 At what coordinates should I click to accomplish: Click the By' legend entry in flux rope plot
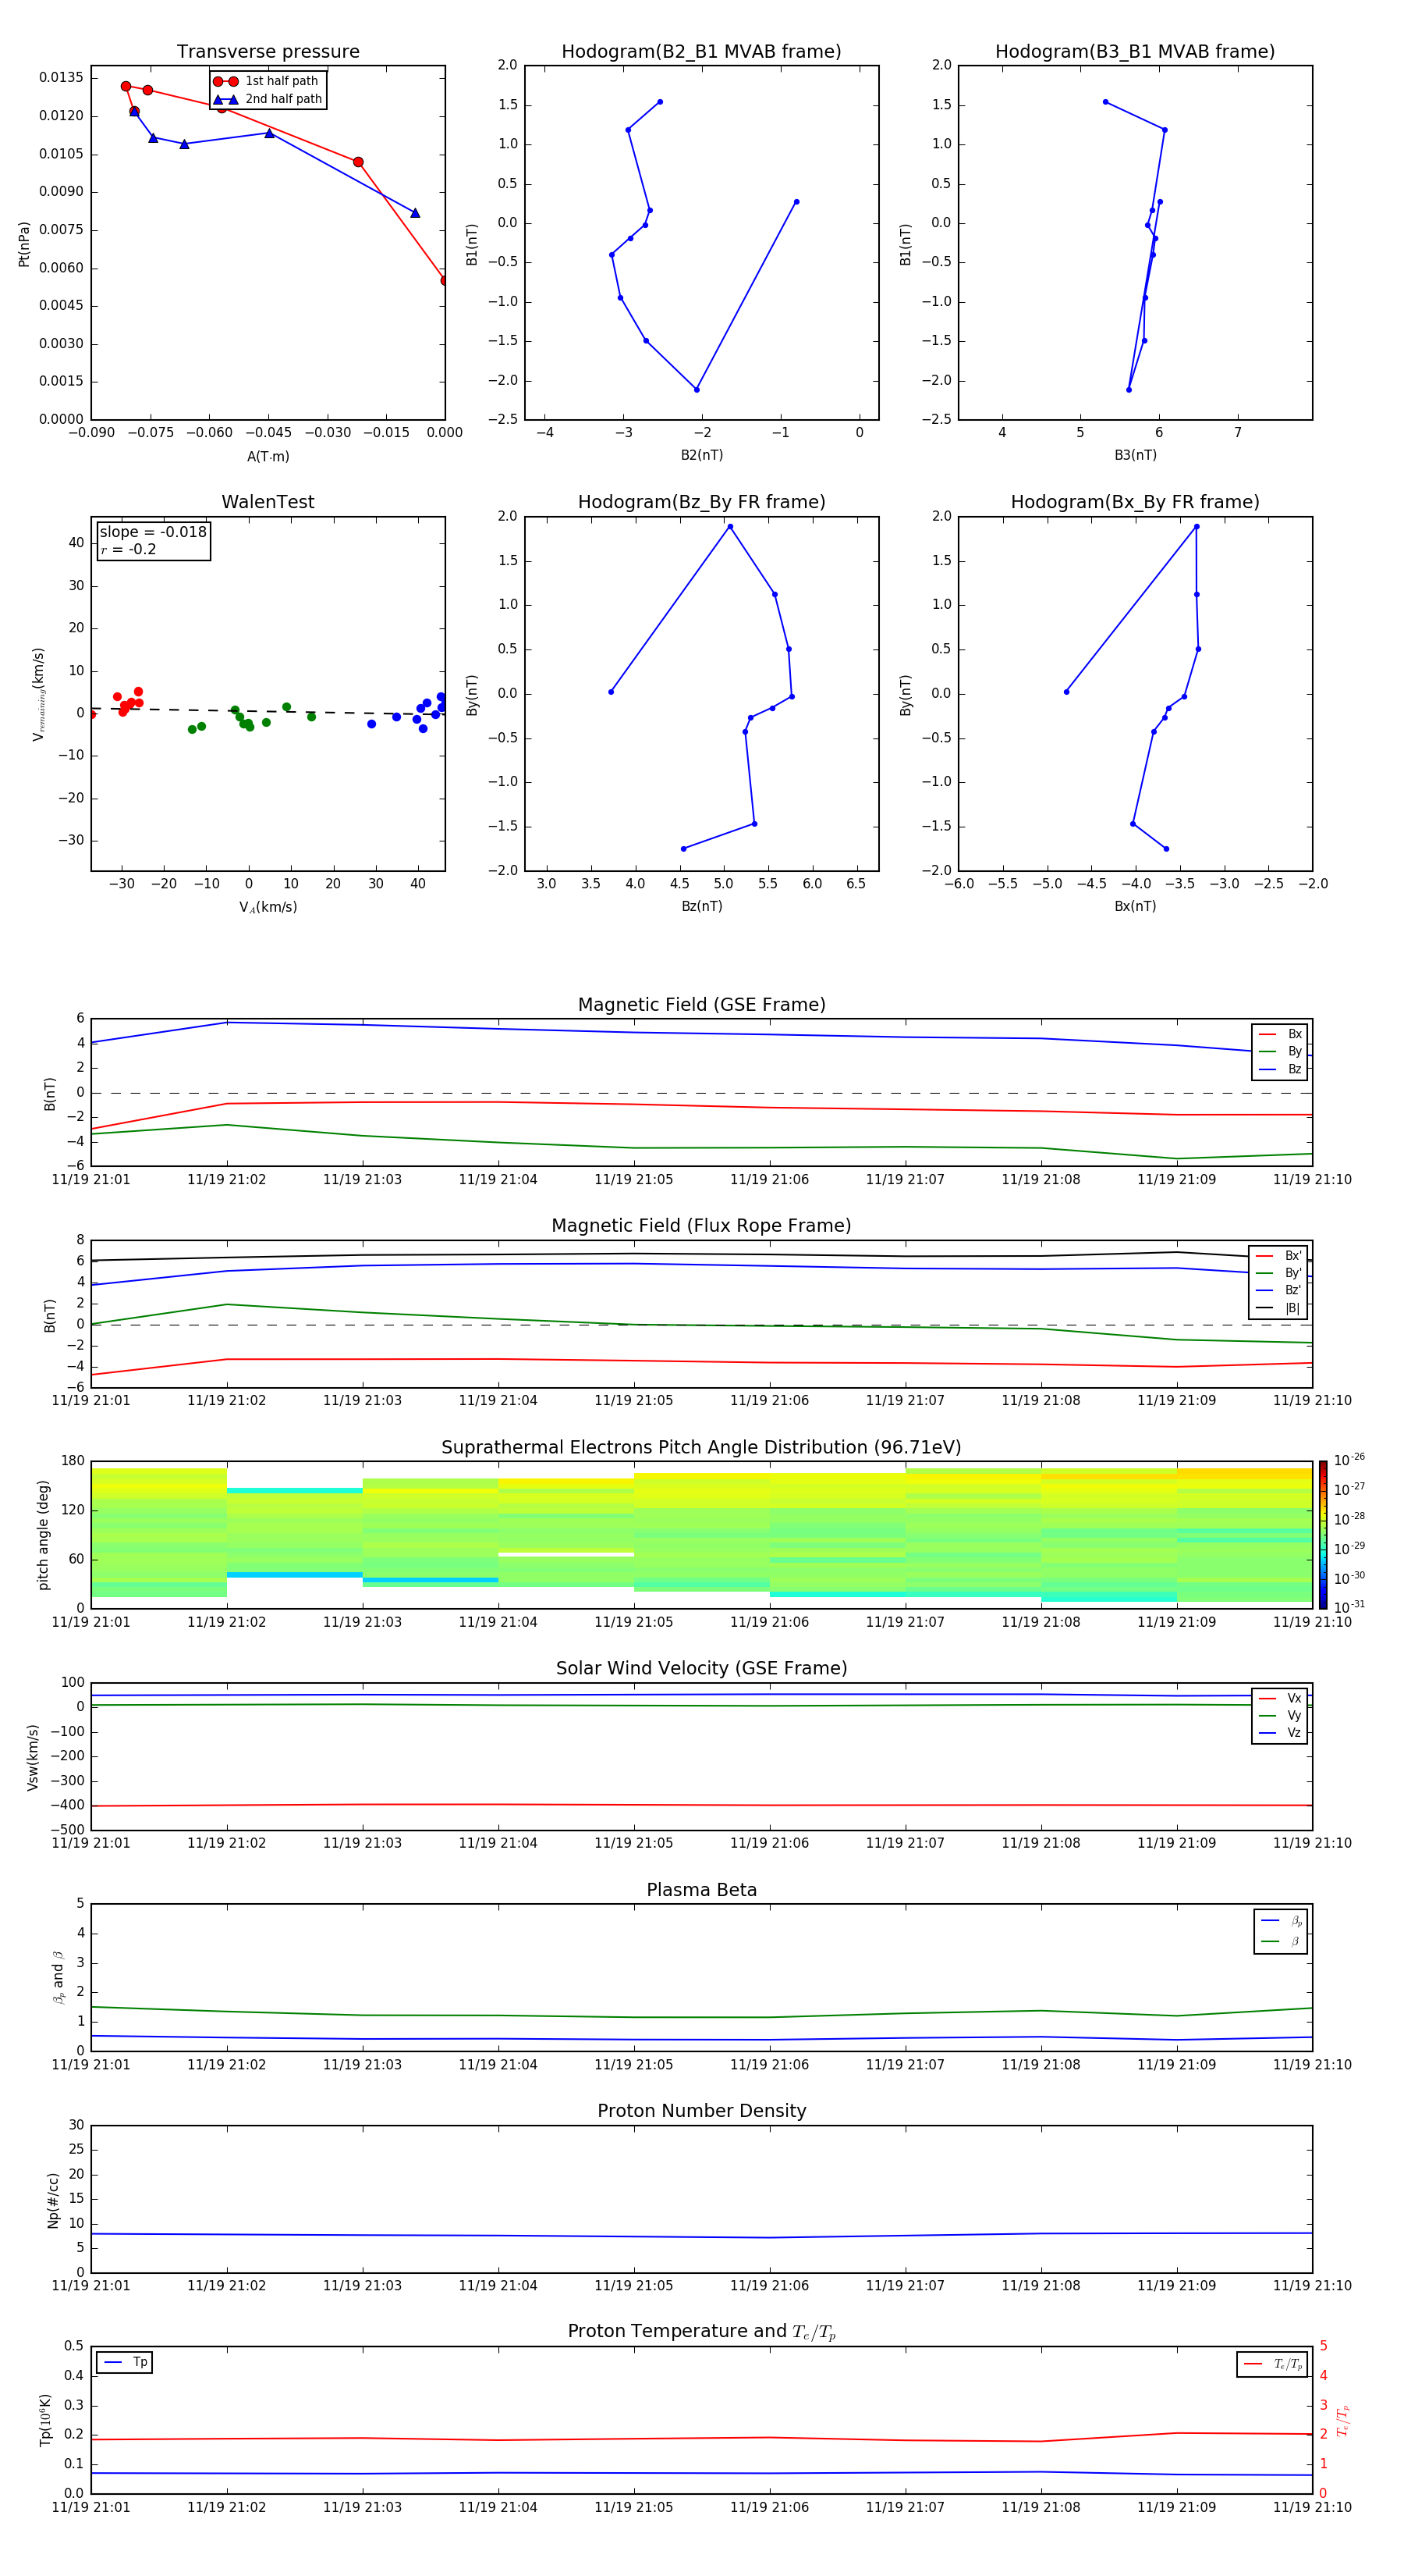click(1278, 1273)
